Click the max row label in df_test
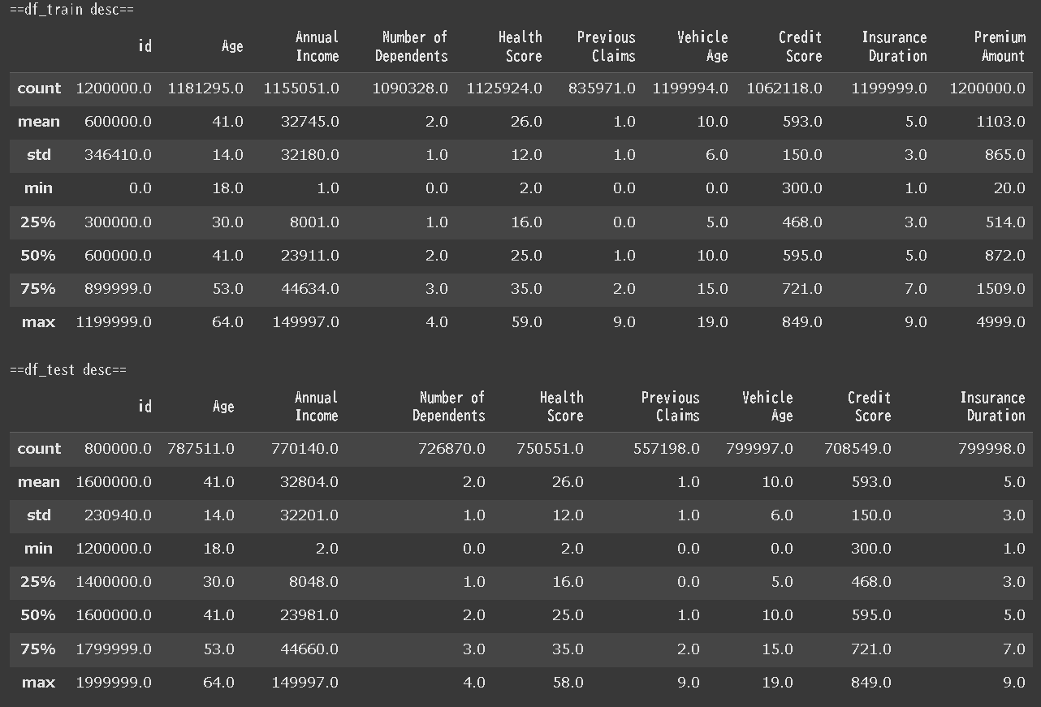The height and width of the screenshot is (707, 1041). (x=38, y=683)
